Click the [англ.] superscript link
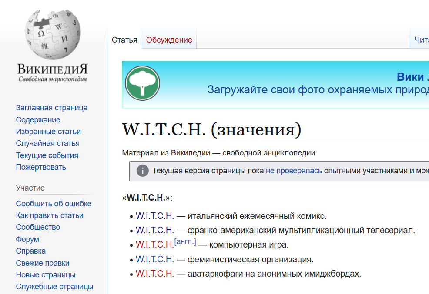This screenshot has width=429, height=294. [185, 241]
